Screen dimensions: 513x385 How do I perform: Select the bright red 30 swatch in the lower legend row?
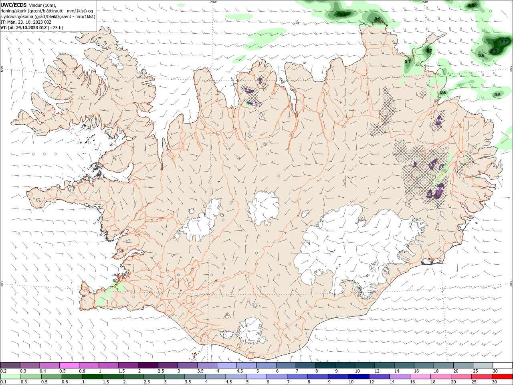pos(502,377)
